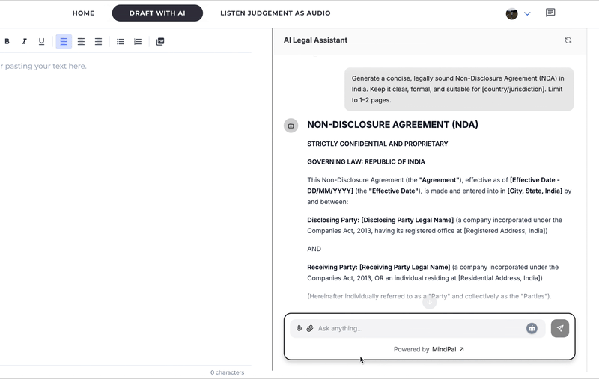Toggle bold formatting in editor toolbar
The image size is (599, 379).
tap(7, 41)
